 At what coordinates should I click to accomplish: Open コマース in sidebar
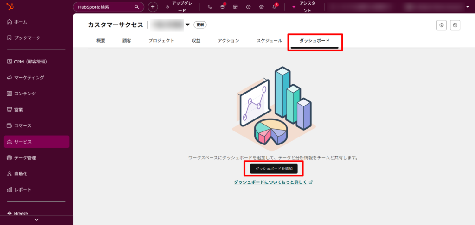[x=36, y=125]
